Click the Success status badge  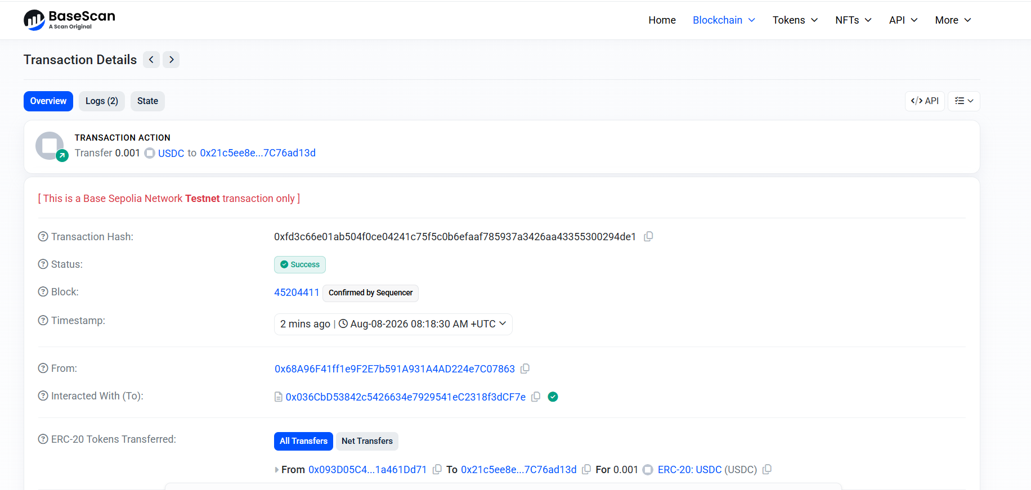coord(300,264)
